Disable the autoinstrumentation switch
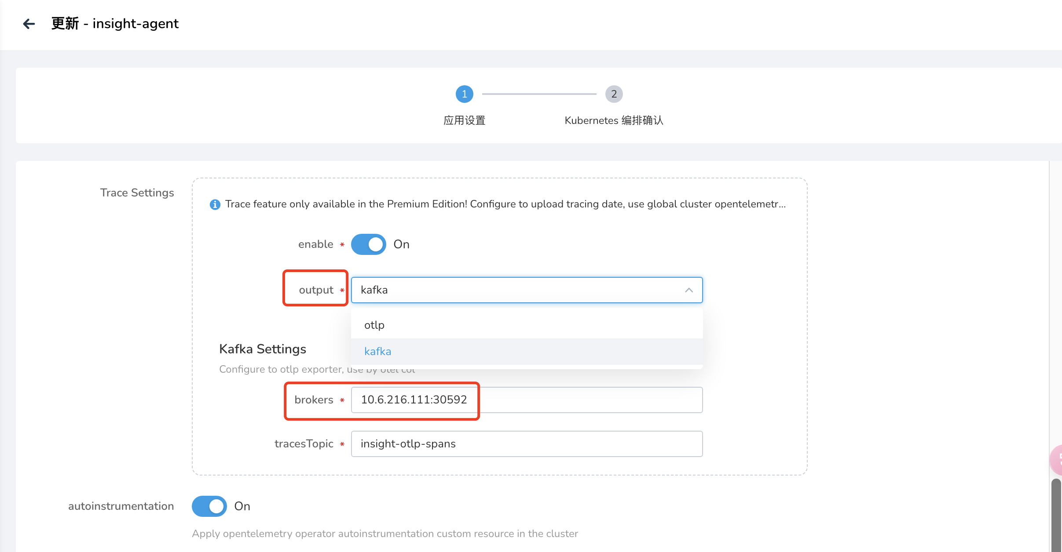 (x=209, y=506)
